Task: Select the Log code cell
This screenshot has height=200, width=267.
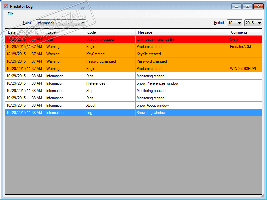Action: click(x=110, y=113)
